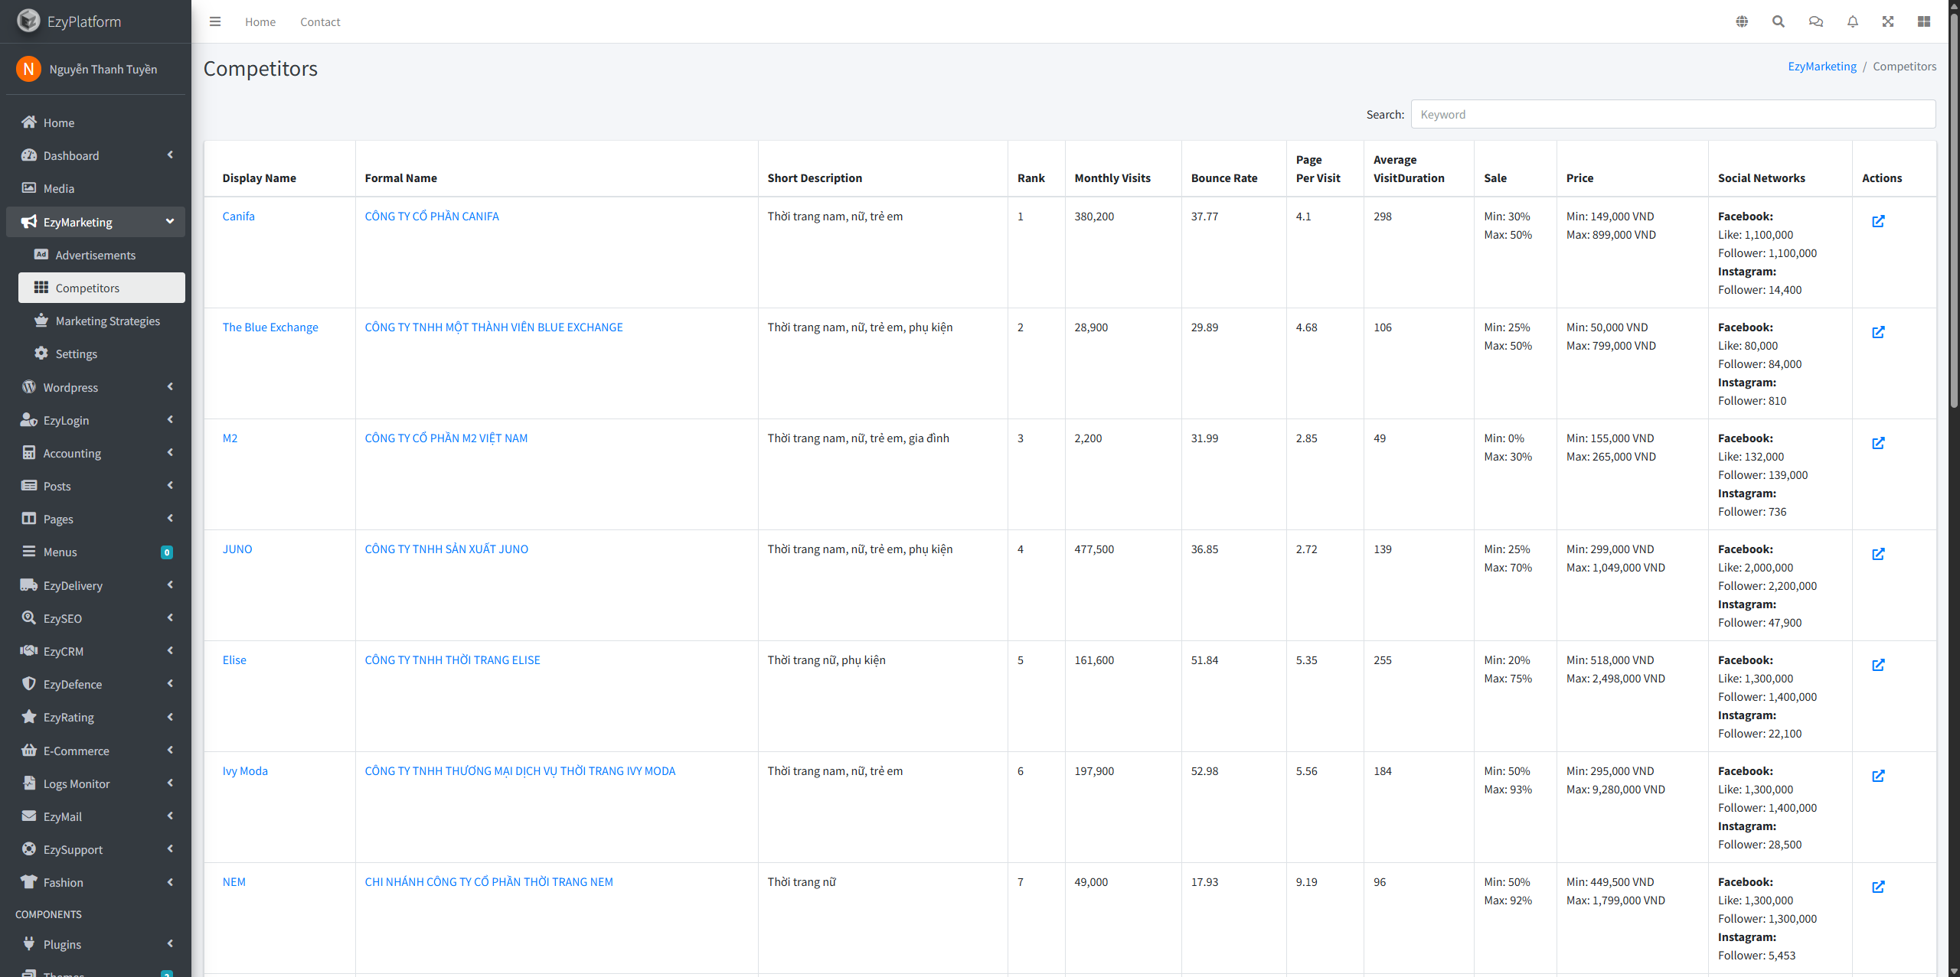This screenshot has height=977, width=1960.
Task: Open Media in the sidebar
Action: pyautogui.click(x=96, y=188)
